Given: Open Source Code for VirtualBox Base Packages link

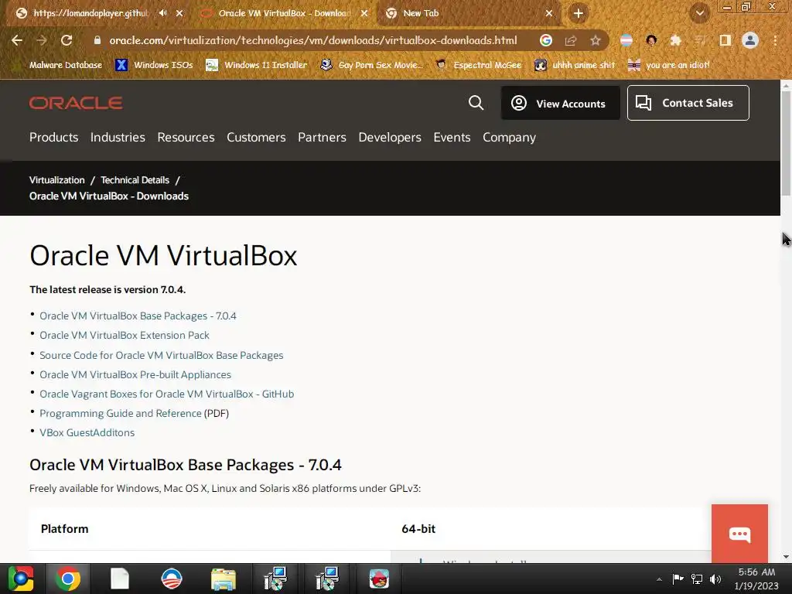Looking at the screenshot, I should point(161,356).
